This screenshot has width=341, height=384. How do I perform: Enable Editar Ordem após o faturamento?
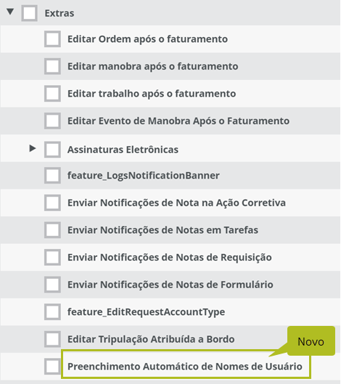(52, 39)
